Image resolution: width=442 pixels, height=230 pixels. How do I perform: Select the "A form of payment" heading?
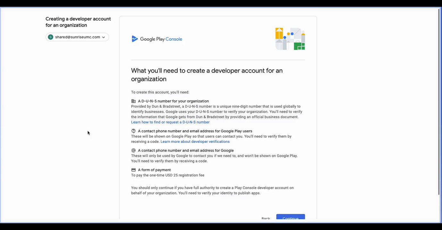pyautogui.click(x=154, y=170)
